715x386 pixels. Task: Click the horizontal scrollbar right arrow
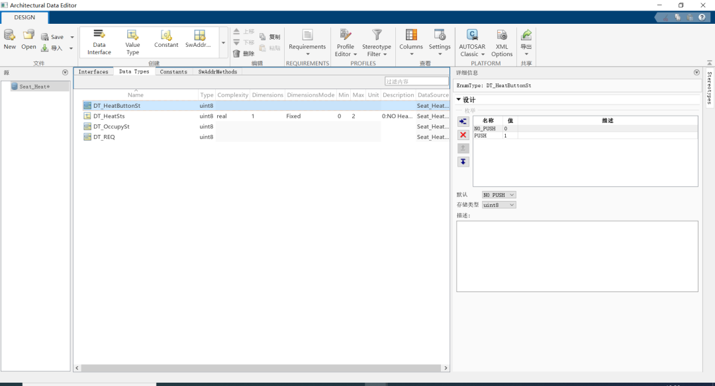point(446,367)
